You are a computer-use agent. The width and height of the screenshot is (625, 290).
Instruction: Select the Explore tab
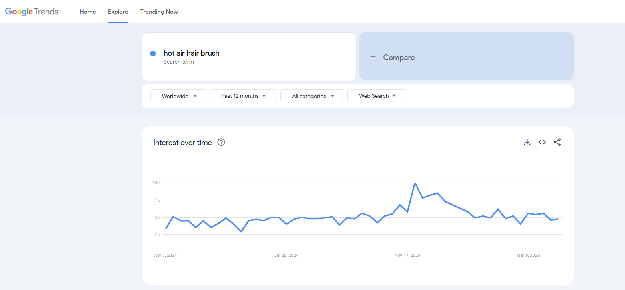pos(118,12)
